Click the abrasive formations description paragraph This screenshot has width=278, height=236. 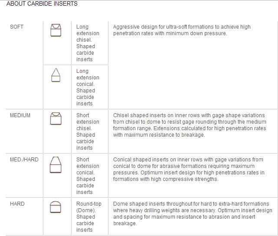189,169
